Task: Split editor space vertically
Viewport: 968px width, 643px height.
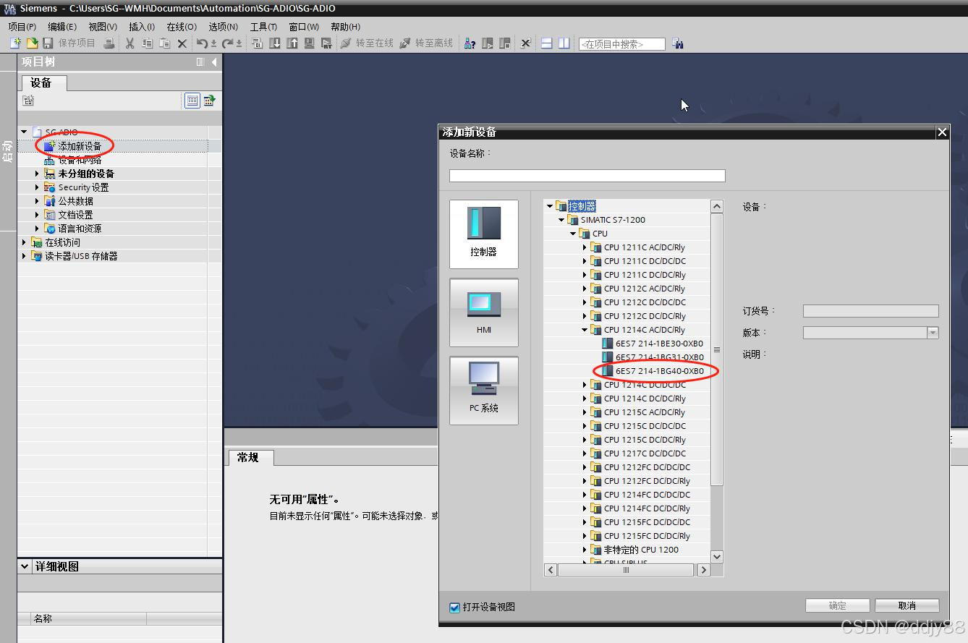Action: [564, 43]
